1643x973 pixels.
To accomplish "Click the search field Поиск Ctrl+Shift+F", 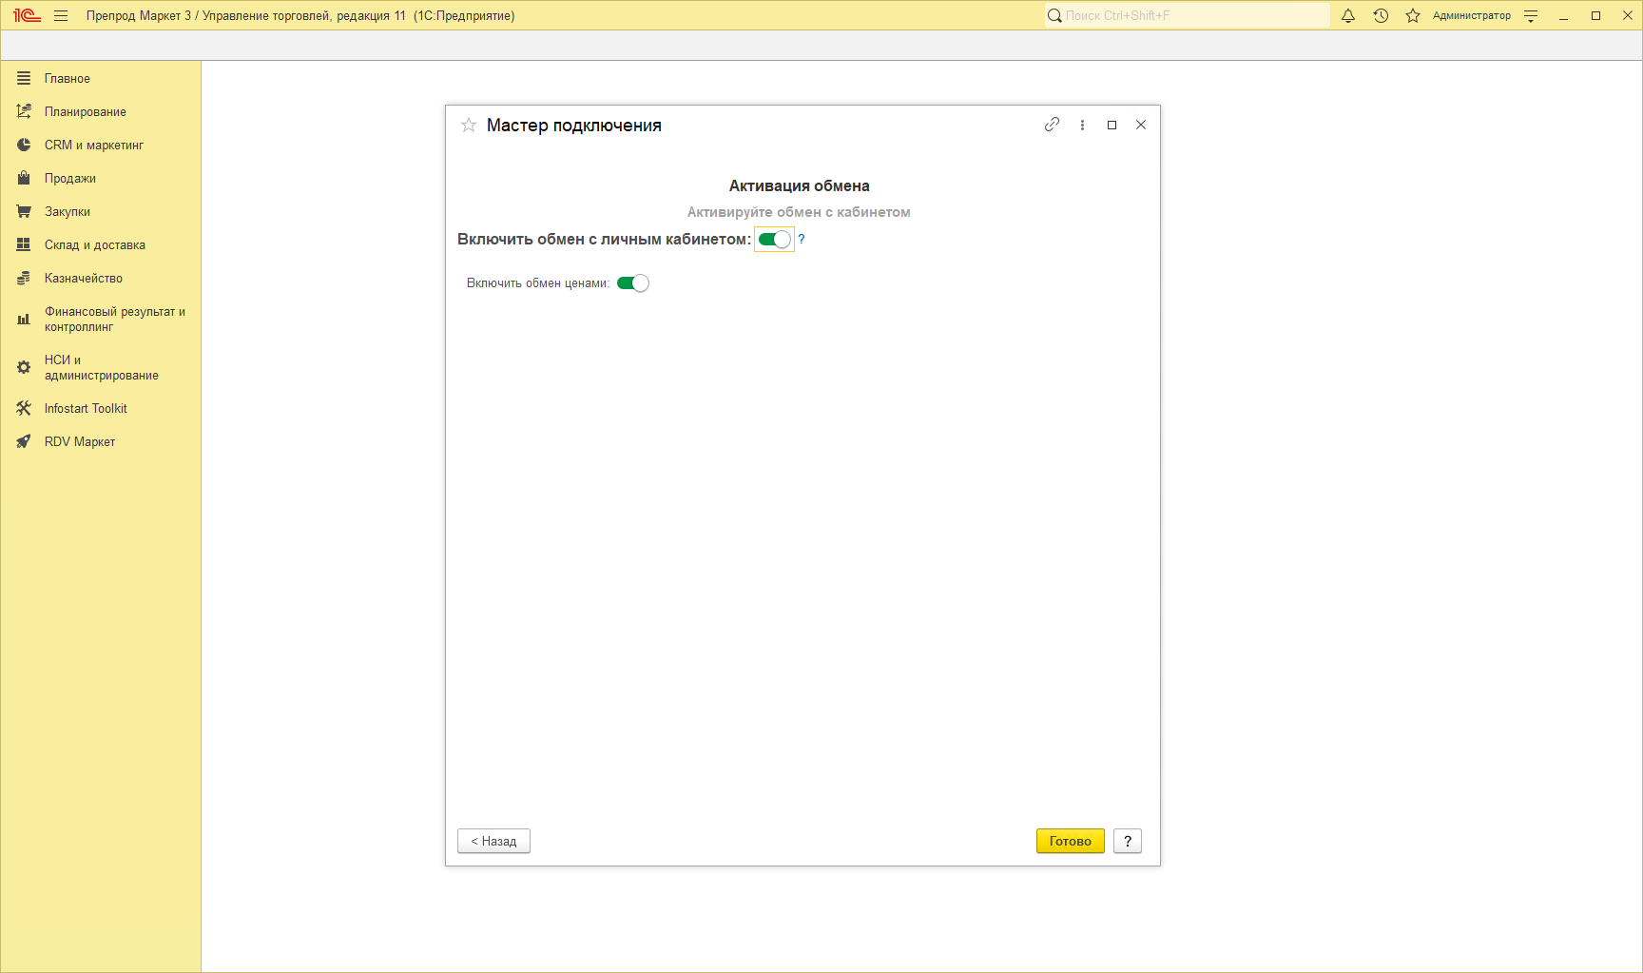I will [1187, 15].
